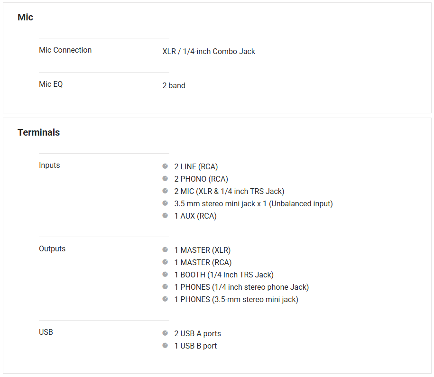This screenshot has height=377, width=434.
Task: Click the bullet beside 2 USB A ports
Action: click(x=165, y=333)
